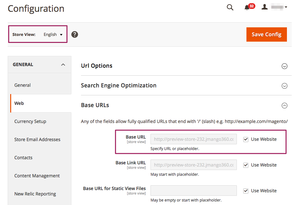Click the Store View help question mark

[x=75, y=34]
